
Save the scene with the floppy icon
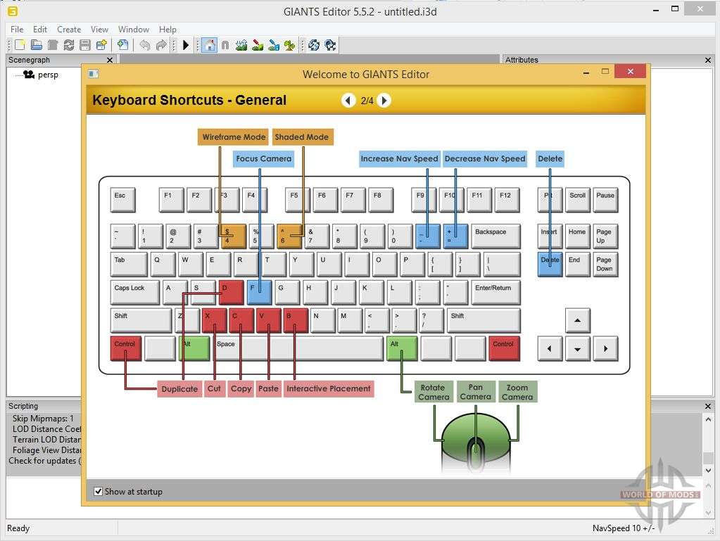click(x=85, y=45)
